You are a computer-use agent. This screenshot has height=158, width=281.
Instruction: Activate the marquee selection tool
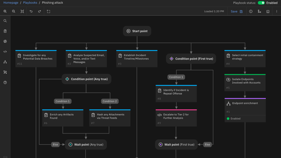(x=49, y=12)
